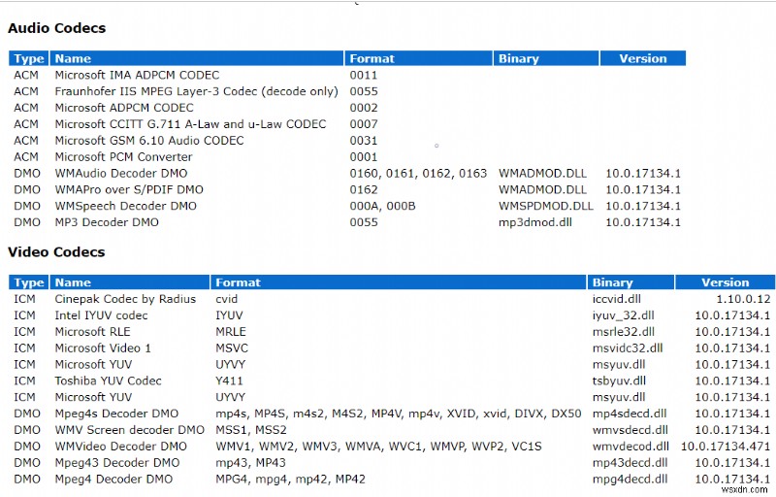Select Mpeg43 Decoder DMO entry
The width and height of the screenshot is (776, 497).
point(116,462)
